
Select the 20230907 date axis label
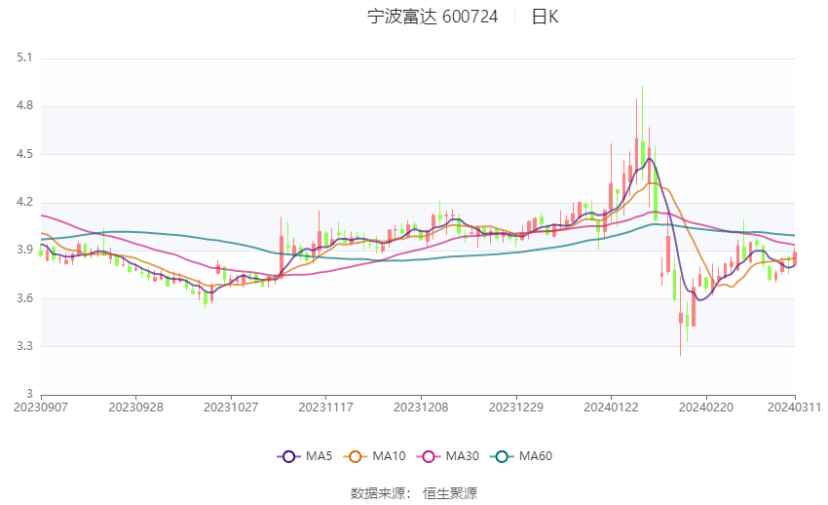click(x=41, y=408)
